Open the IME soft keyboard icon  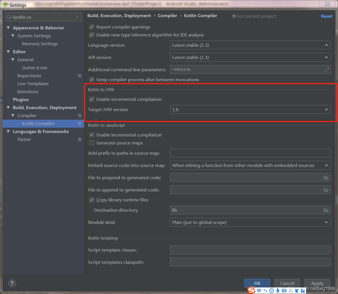[x=284, y=291]
